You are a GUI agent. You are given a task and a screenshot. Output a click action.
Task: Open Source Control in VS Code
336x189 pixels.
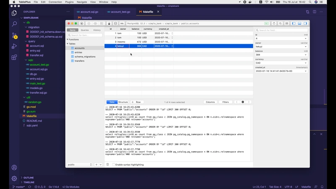tap(14, 35)
